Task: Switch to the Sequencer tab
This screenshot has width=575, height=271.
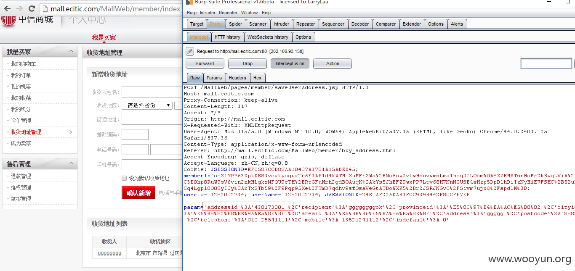Action: pos(333,24)
